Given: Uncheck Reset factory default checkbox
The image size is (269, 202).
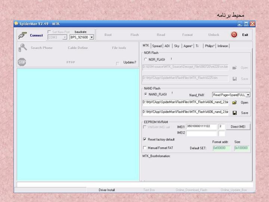Looking at the screenshot, I should [145, 139].
